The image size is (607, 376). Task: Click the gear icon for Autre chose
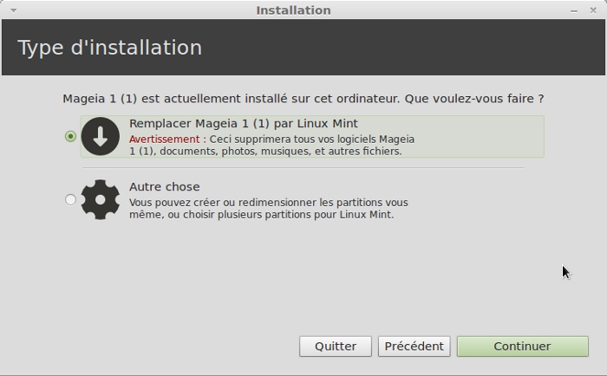100,199
